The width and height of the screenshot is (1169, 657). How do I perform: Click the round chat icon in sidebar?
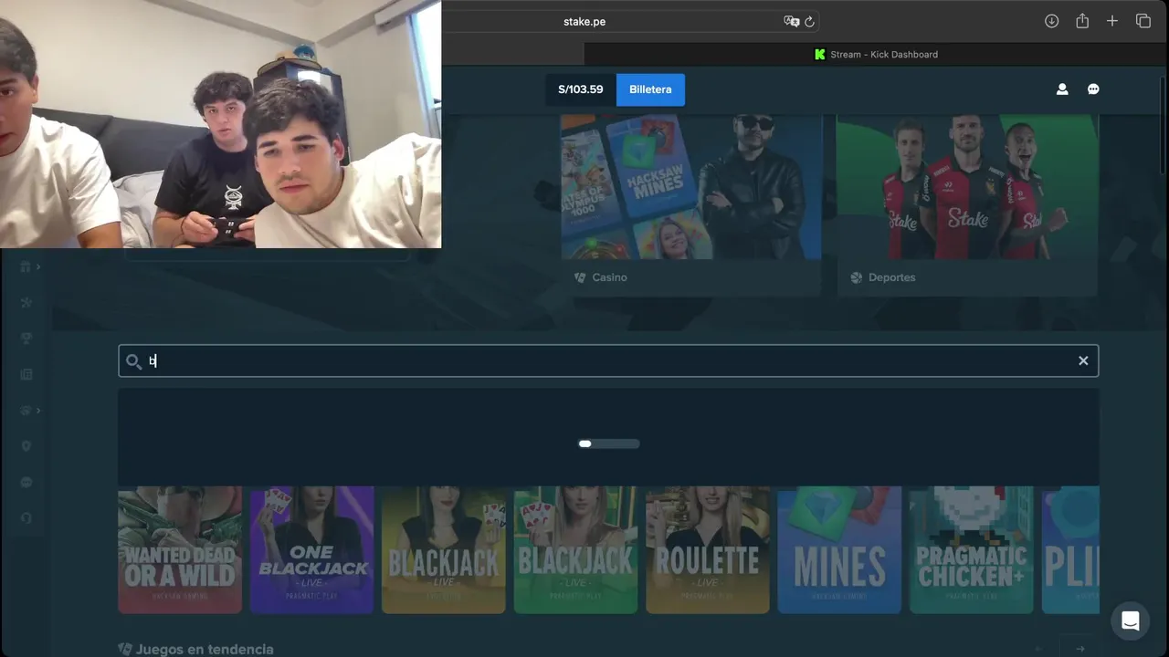click(x=26, y=482)
